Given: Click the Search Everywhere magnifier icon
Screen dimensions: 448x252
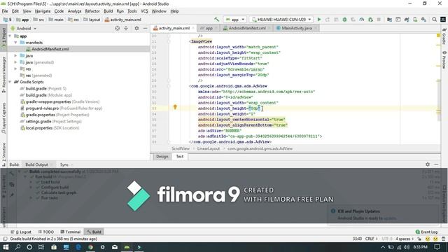Looking at the screenshot, I should click(x=434, y=20).
